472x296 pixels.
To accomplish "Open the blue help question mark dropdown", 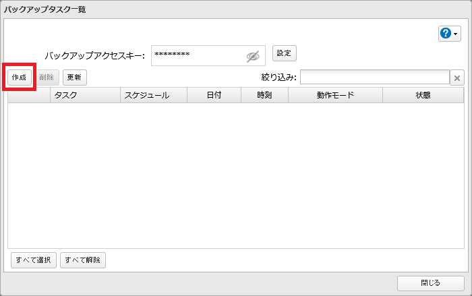I will tap(450, 34).
